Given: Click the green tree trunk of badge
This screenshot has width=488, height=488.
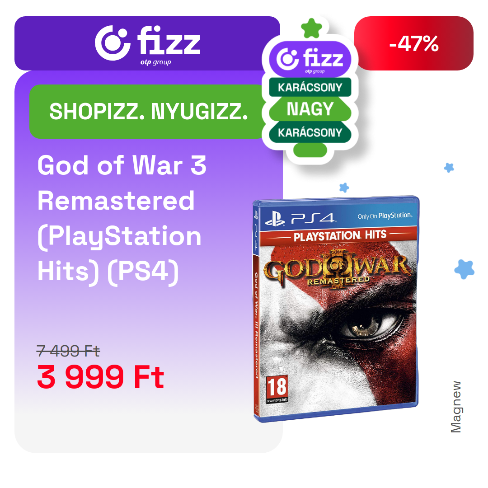Looking at the screenshot, I should point(310,150).
